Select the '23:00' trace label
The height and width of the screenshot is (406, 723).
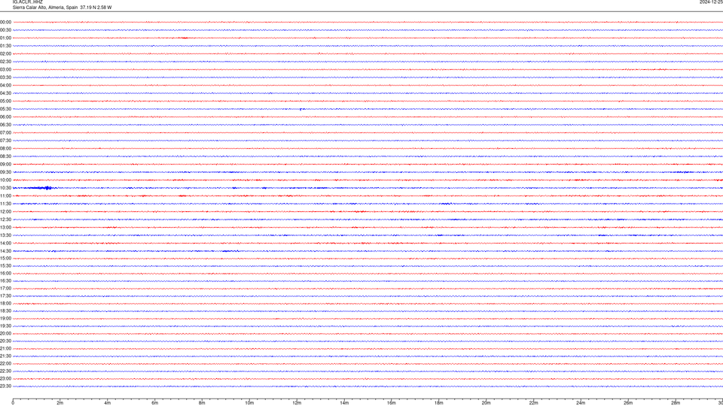point(5,379)
